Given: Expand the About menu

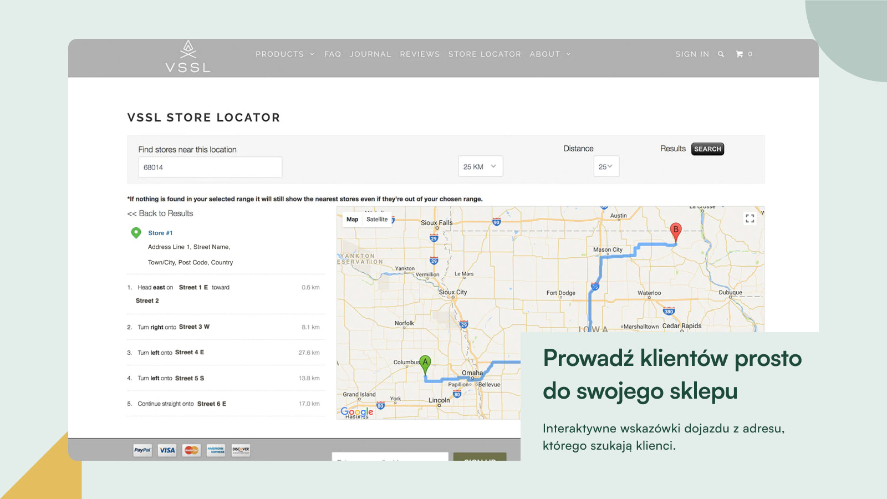Looking at the screenshot, I should click(x=550, y=54).
